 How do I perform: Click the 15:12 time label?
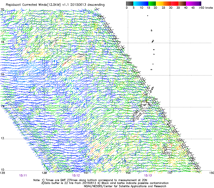point(76,176)
